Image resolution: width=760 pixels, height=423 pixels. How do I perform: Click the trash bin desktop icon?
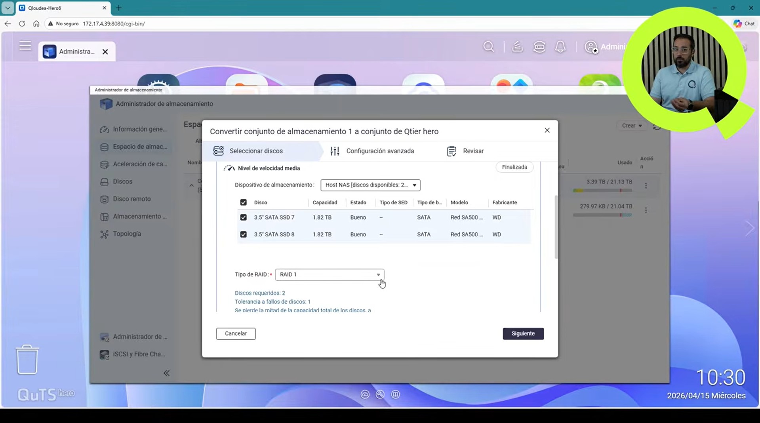coord(27,359)
